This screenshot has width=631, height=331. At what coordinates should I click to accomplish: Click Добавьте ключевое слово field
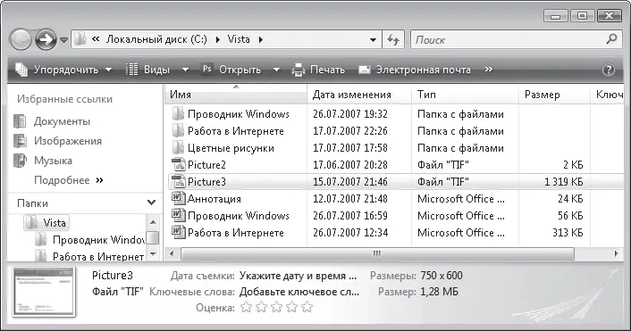[x=299, y=292]
